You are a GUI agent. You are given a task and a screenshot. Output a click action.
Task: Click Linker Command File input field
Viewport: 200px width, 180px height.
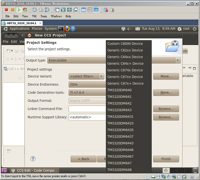tap(87, 109)
